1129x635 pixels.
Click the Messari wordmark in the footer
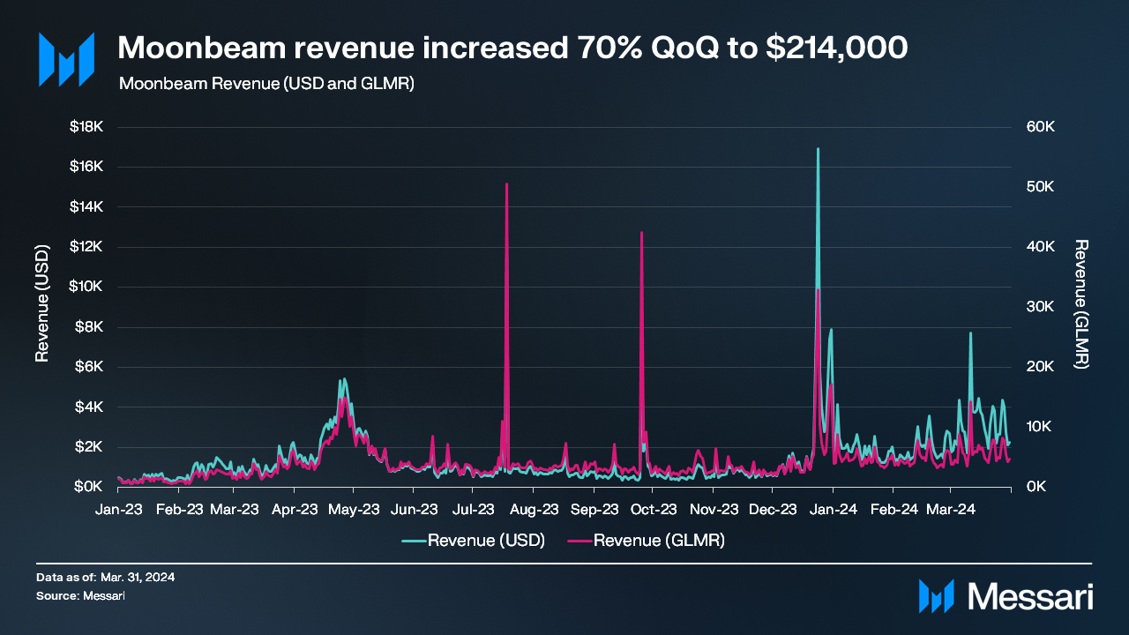coord(1030,596)
